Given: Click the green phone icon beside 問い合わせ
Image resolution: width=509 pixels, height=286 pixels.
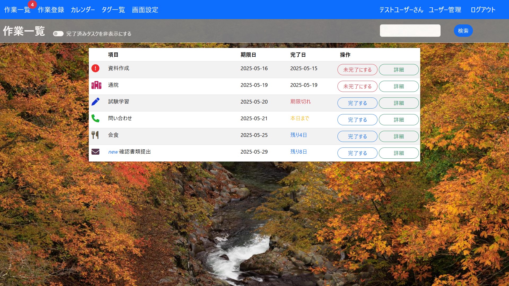Looking at the screenshot, I should coord(95,118).
